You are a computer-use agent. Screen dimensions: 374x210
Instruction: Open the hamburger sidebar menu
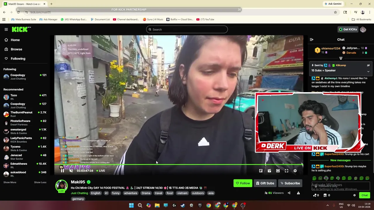(6, 29)
